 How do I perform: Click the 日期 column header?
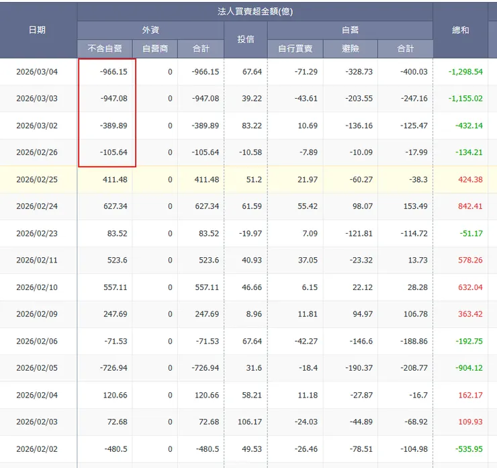(x=37, y=30)
